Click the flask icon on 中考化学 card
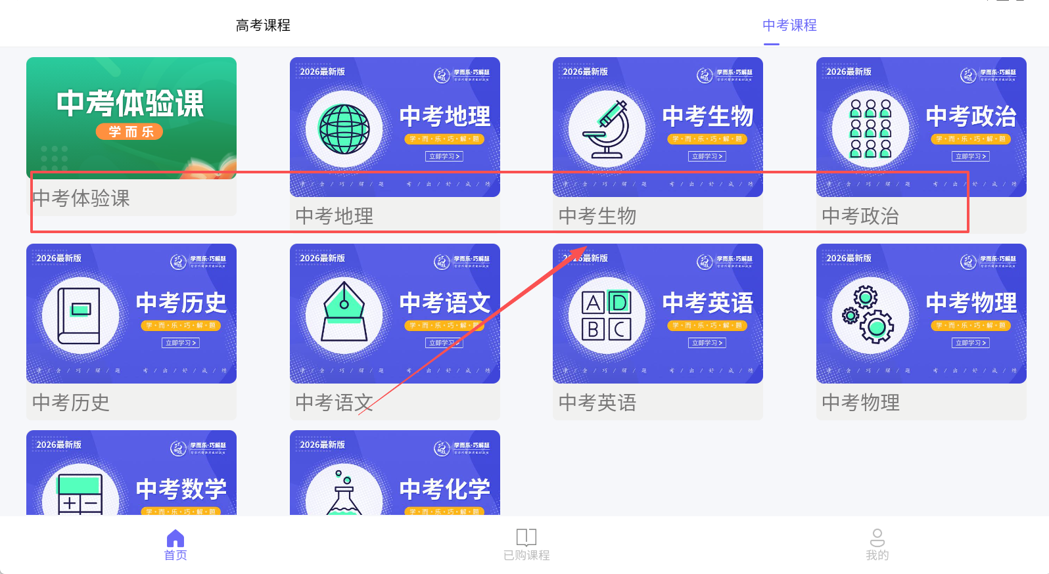The width and height of the screenshot is (1049, 574). point(344,492)
